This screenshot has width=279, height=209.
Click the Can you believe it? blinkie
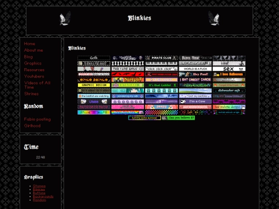[x=178, y=118]
